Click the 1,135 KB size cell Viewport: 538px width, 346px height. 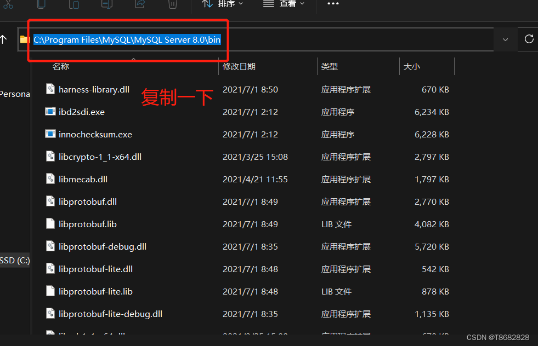(x=432, y=314)
